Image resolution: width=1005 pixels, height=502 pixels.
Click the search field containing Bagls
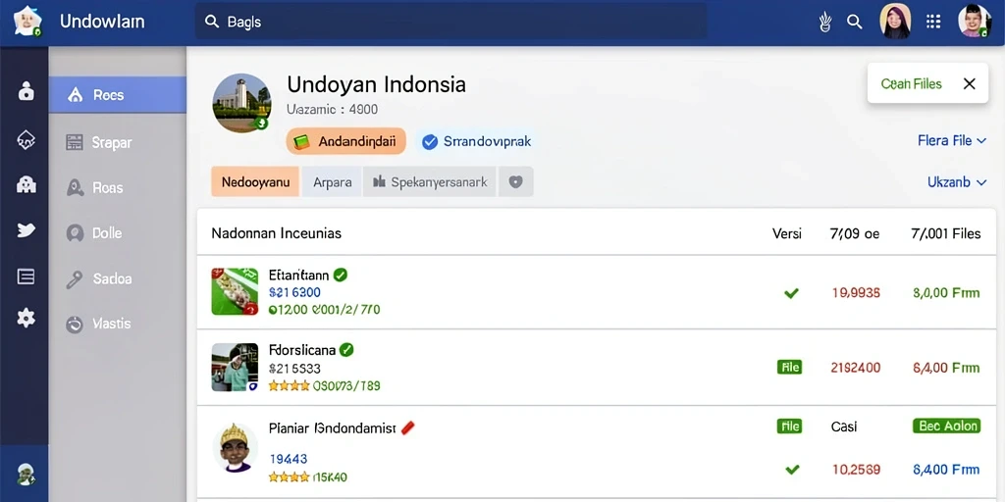tap(451, 22)
